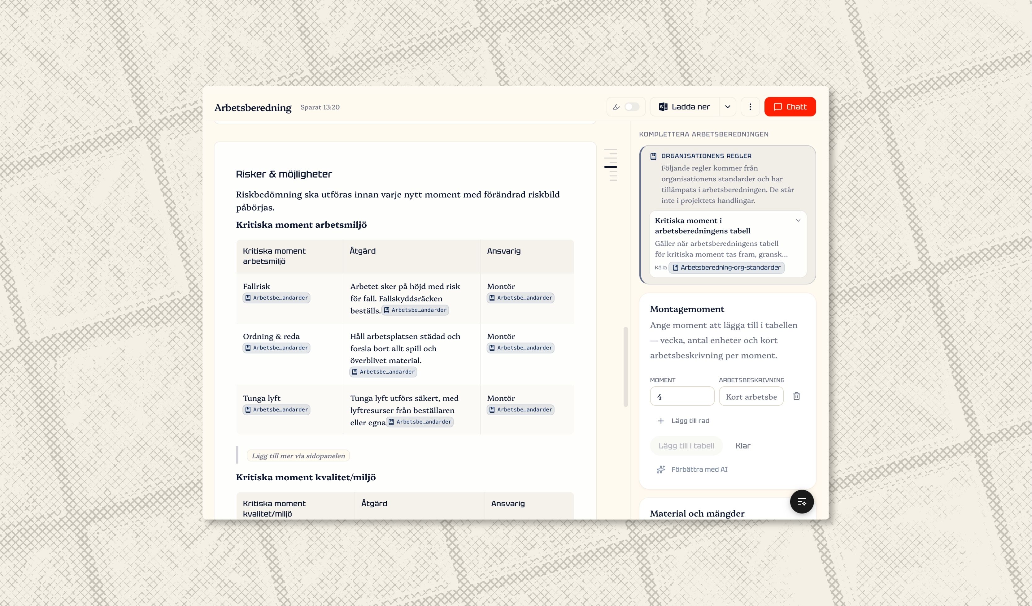Click the Kritiska moment kvalitet/miljö subheading
Viewport: 1032px width, 606px height.
306,478
